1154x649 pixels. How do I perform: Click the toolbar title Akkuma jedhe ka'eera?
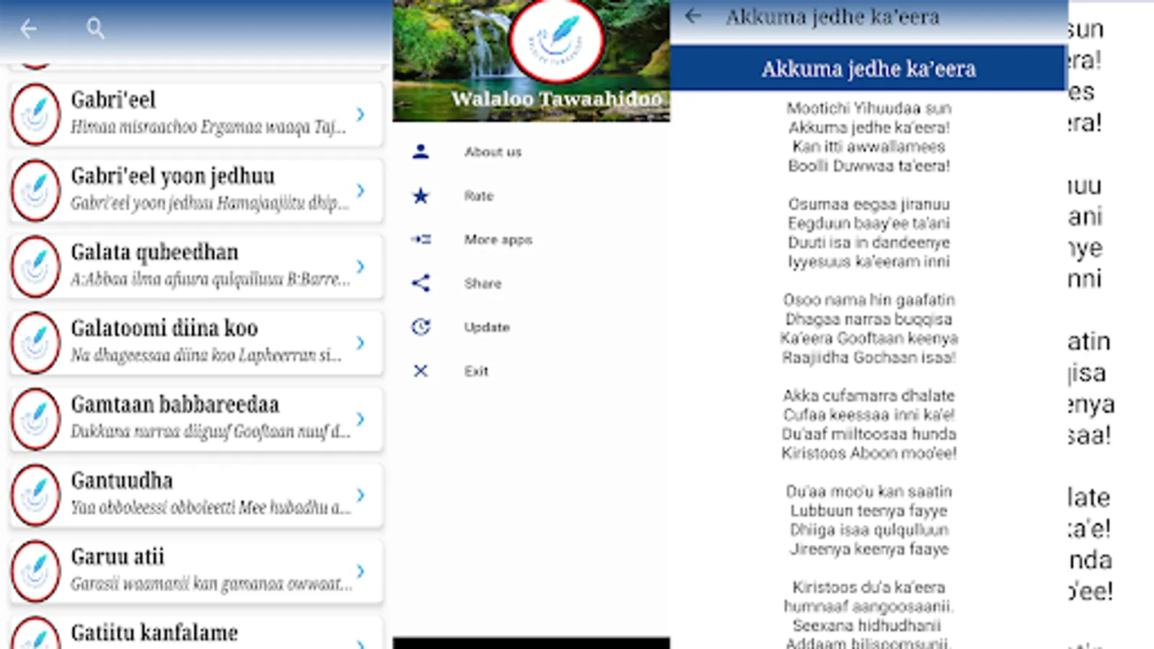pyautogui.click(x=832, y=17)
